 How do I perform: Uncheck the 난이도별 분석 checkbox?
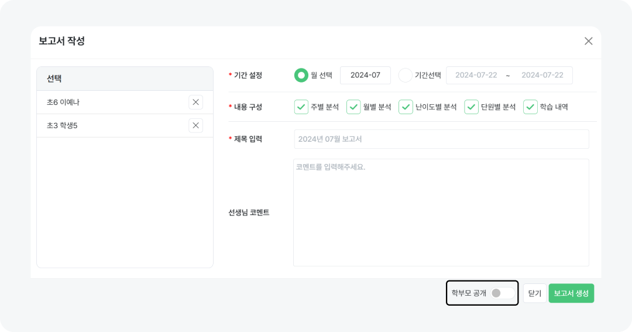[x=406, y=107]
